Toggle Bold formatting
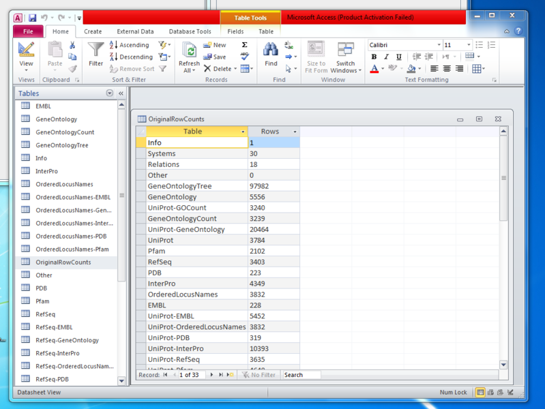Viewport: 545px width, 409px height. point(374,57)
